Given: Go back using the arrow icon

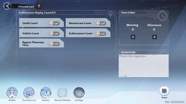Looking at the screenshot, I should [x=7, y=6].
